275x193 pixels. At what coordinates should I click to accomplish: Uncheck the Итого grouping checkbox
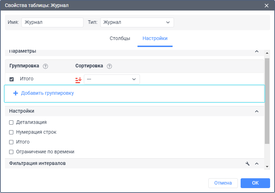(x=12, y=79)
